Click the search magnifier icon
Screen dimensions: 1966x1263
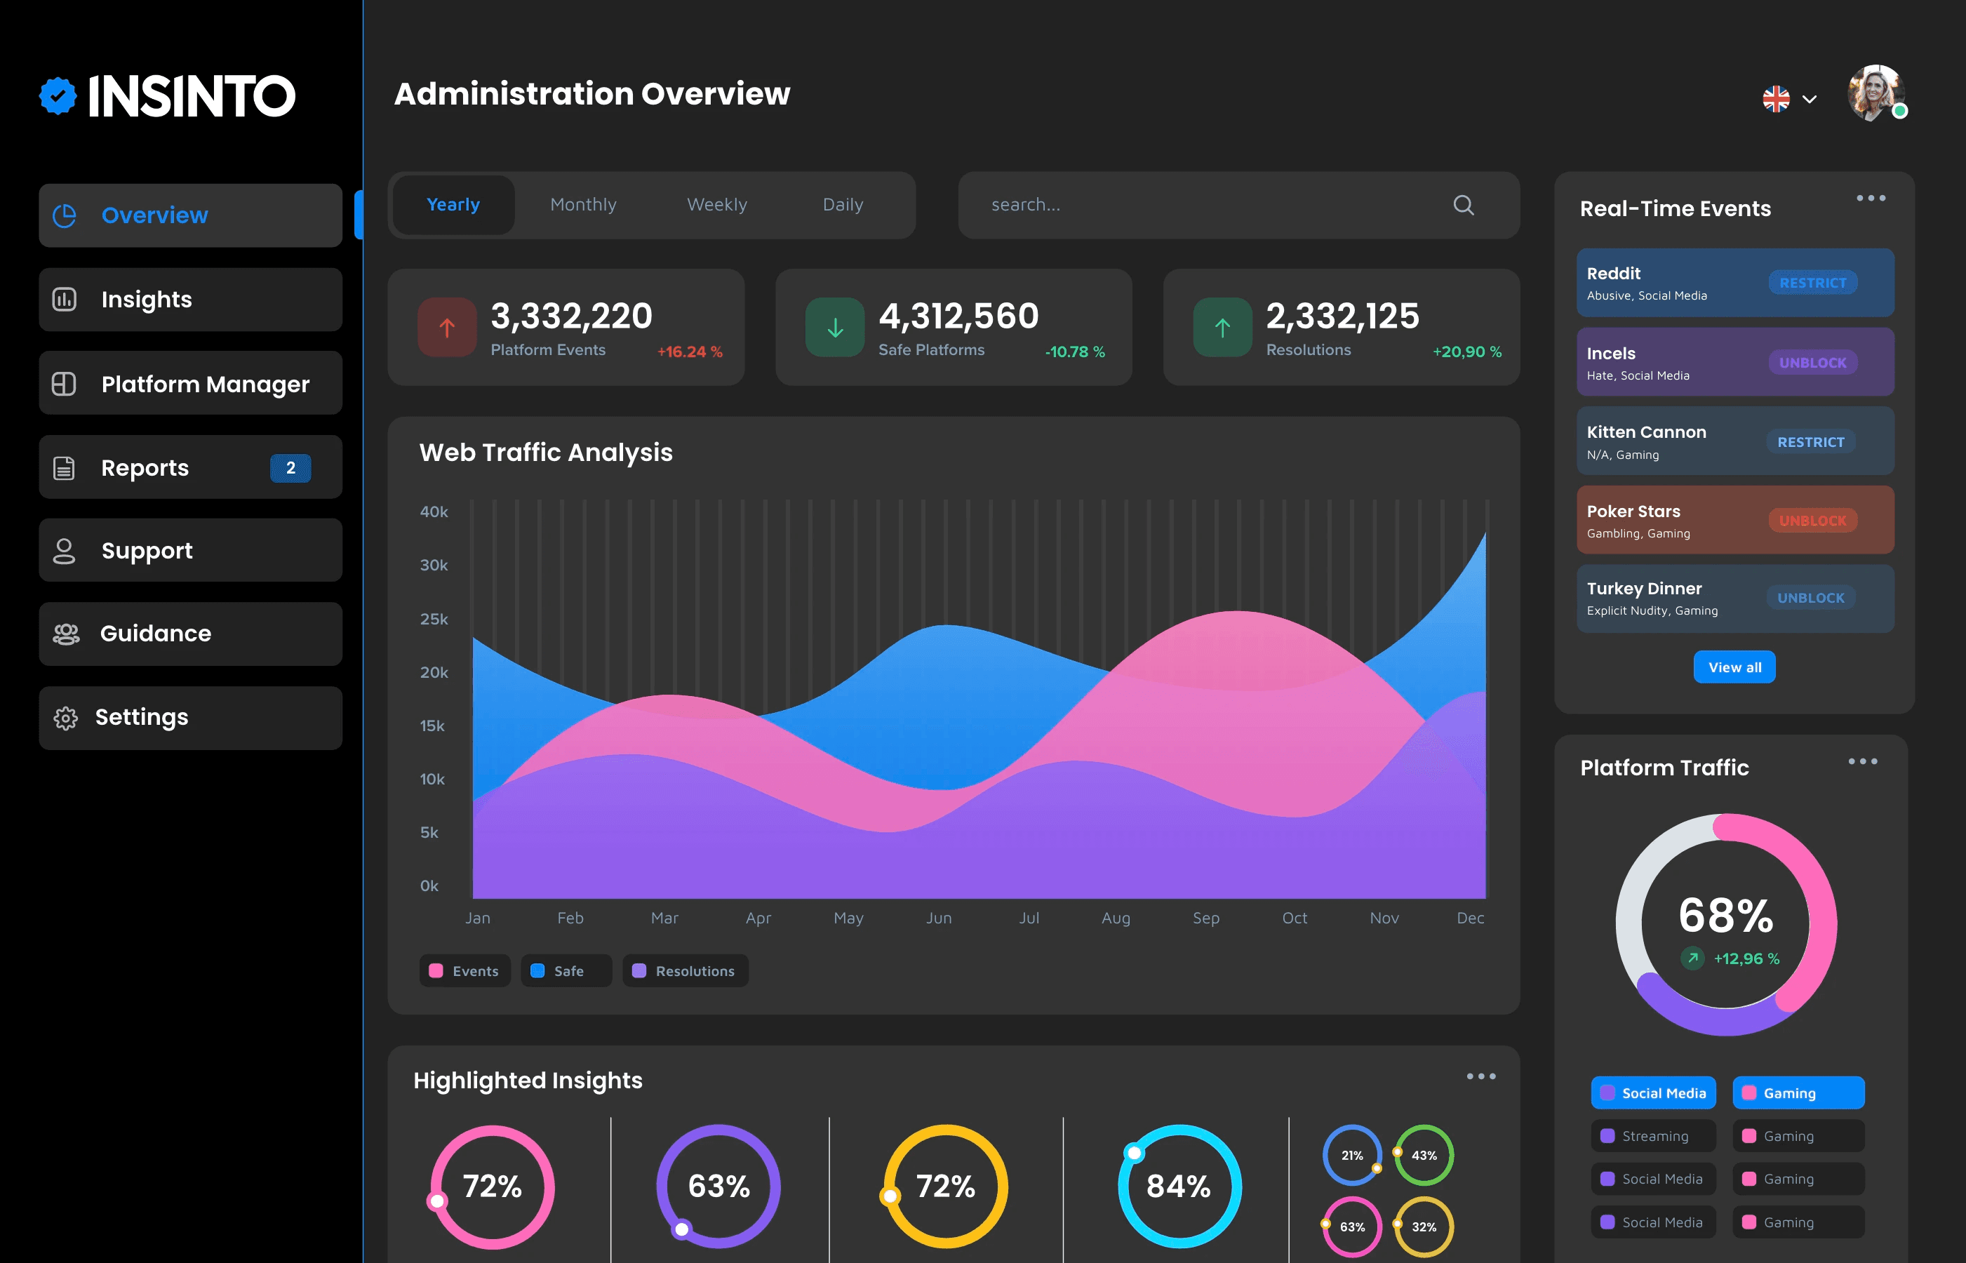(x=1464, y=205)
